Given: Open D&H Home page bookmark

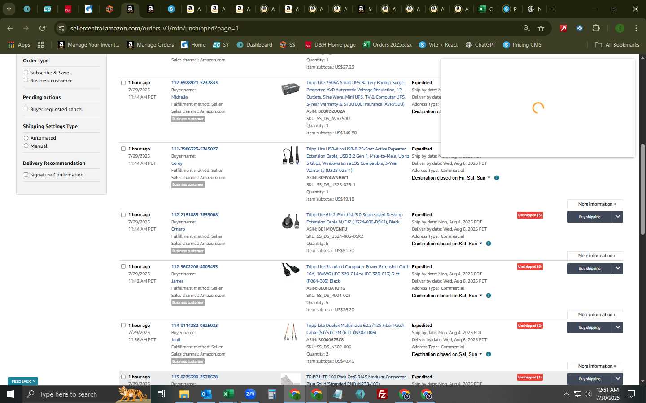Looking at the screenshot, I should (x=330, y=45).
